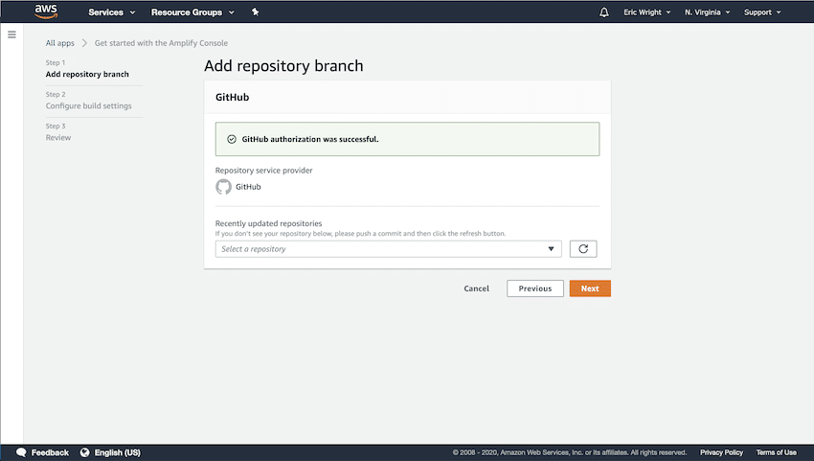Open the Eric Wright account menu
814x461 pixels.
(646, 12)
